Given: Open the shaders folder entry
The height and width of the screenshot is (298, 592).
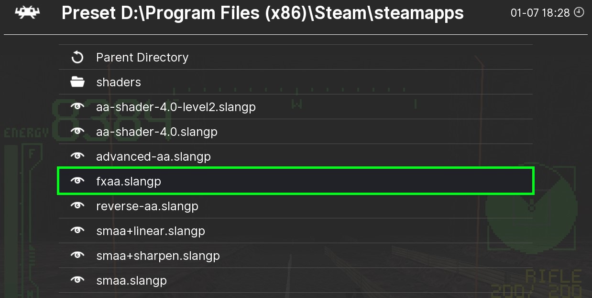Looking at the screenshot, I should pyautogui.click(x=119, y=82).
